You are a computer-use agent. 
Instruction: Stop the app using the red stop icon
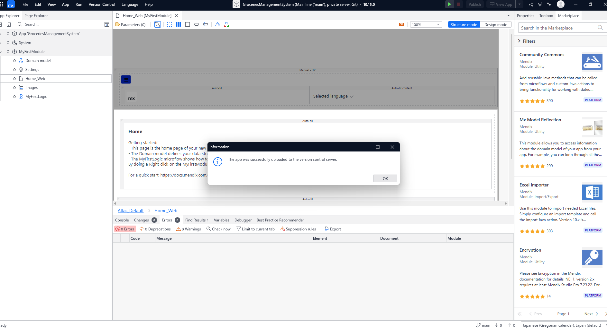click(458, 4)
